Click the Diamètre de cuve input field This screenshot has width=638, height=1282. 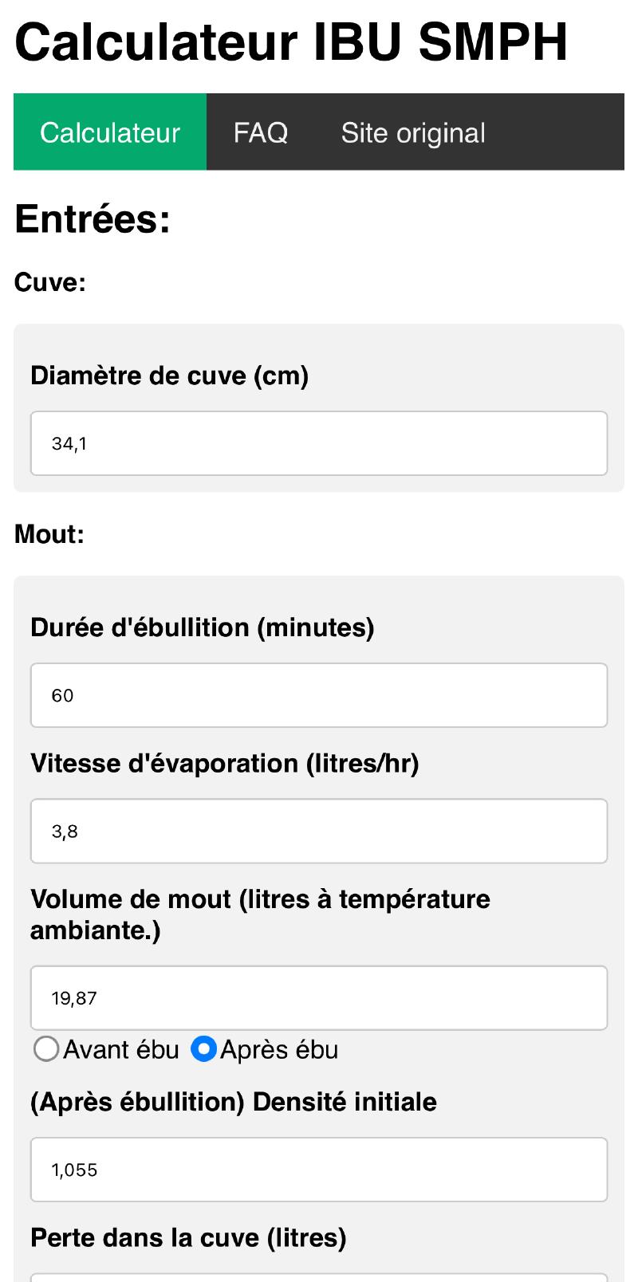coord(319,443)
